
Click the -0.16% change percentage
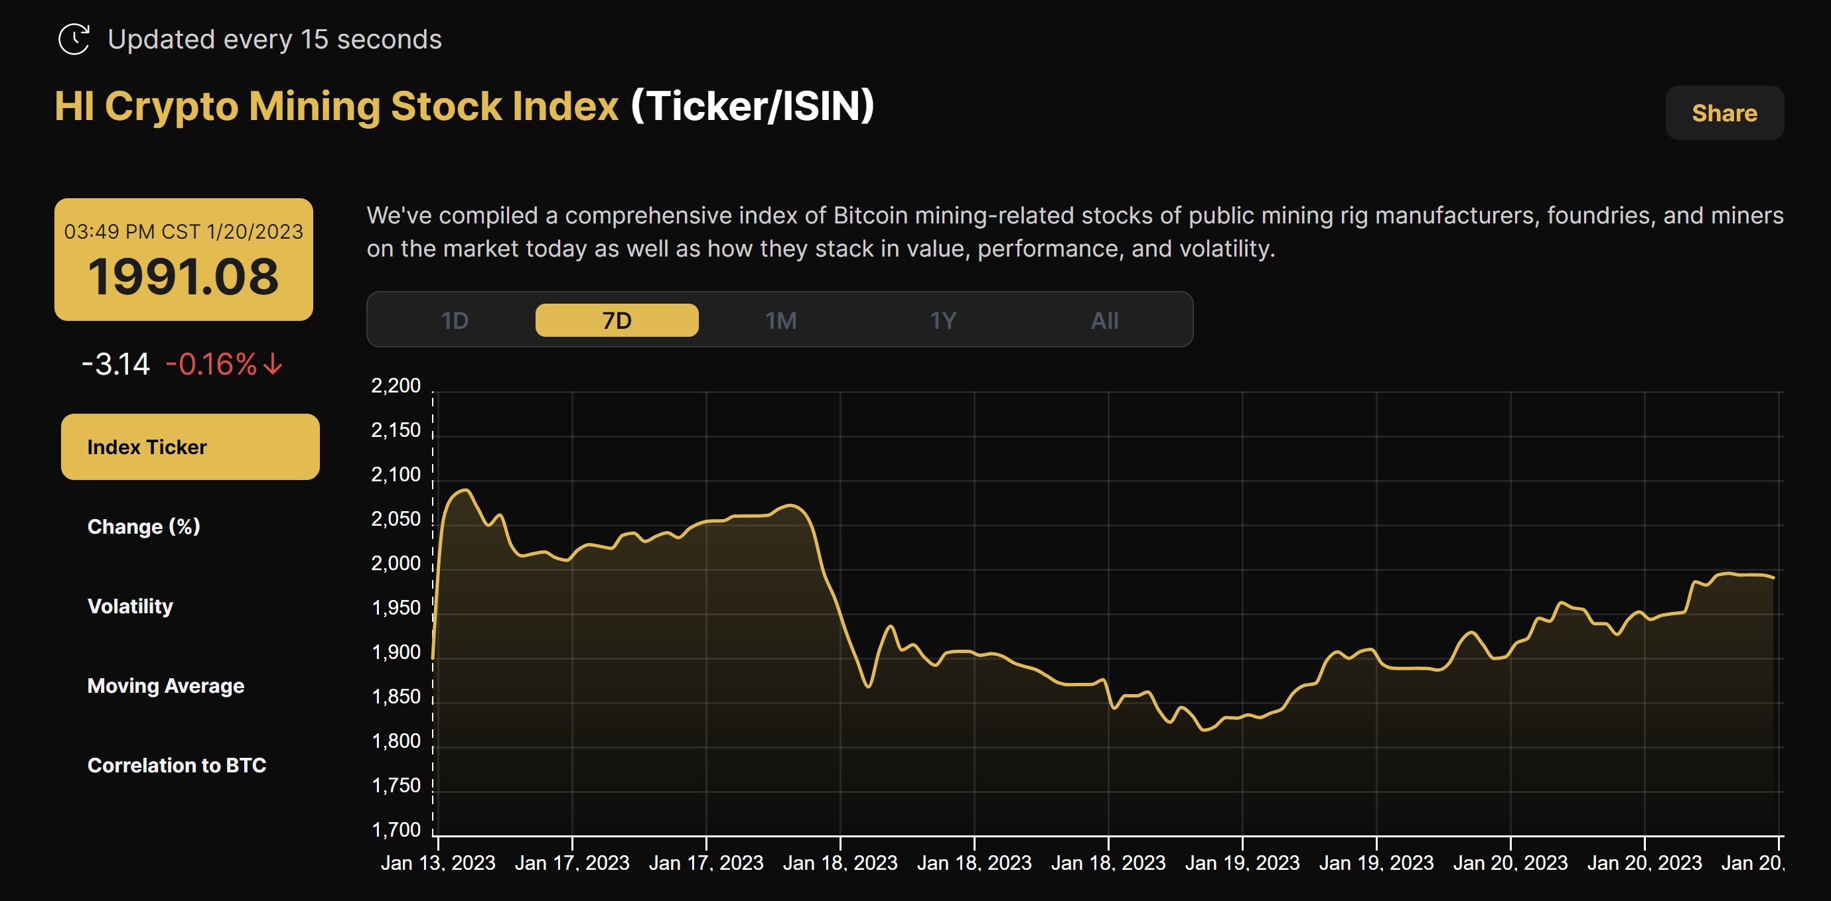click(211, 364)
